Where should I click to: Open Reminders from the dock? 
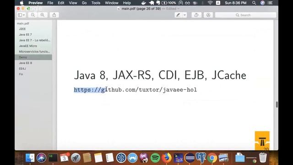pos(110,158)
